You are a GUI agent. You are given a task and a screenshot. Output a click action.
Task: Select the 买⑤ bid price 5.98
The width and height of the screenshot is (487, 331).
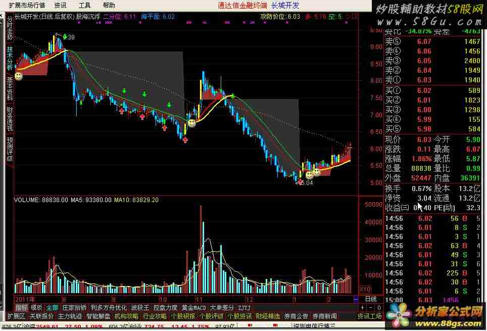point(424,129)
